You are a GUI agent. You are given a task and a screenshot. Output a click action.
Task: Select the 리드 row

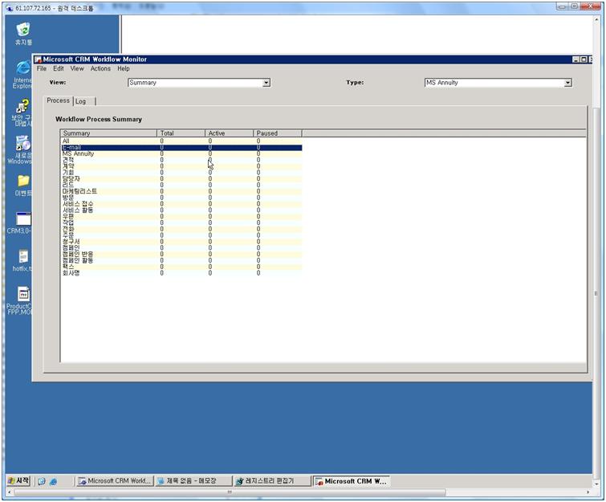pos(181,185)
